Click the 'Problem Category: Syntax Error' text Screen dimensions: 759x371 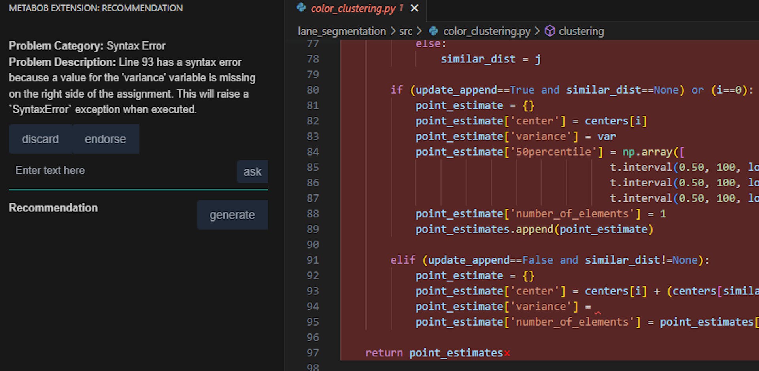tap(87, 46)
